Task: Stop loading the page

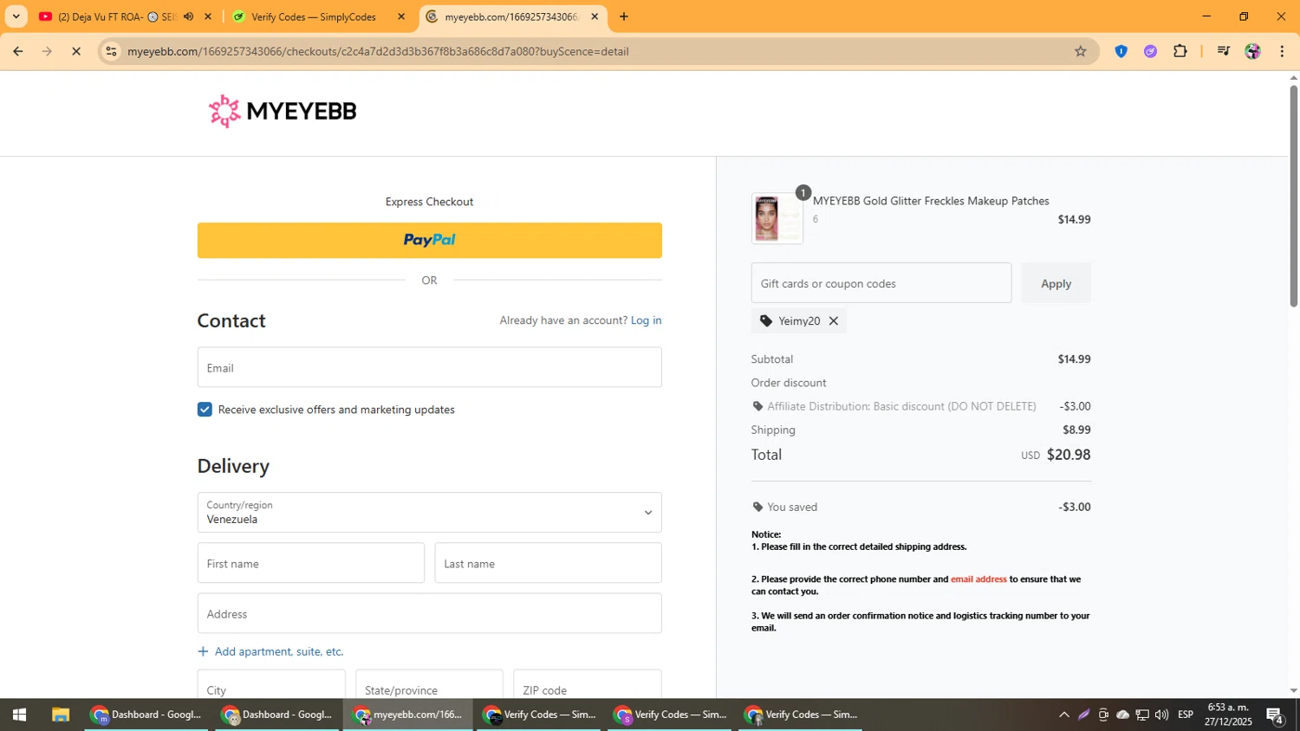Action: [76, 51]
